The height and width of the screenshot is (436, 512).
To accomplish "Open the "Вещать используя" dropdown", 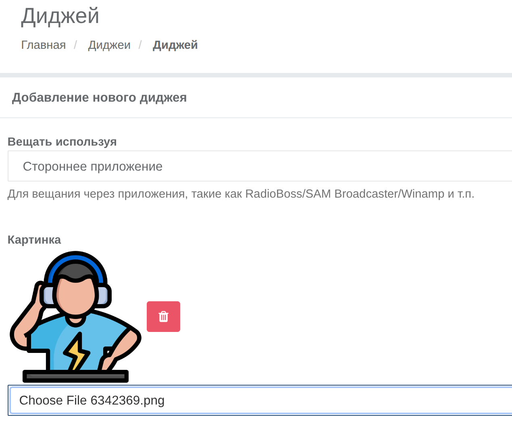I will pos(258,166).
